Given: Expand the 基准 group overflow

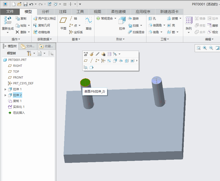Looking at the screenshot, I should point(76,39).
